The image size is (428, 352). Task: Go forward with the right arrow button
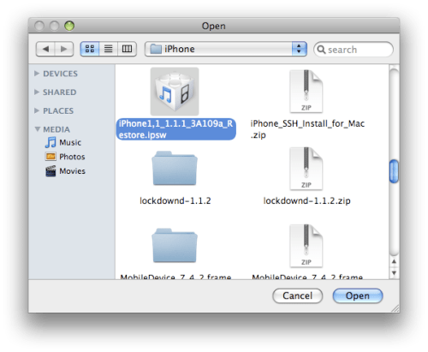[x=64, y=49]
